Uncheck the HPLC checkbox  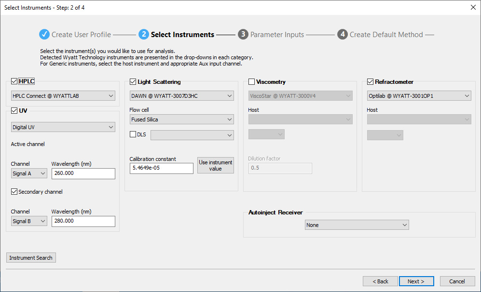coord(14,81)
